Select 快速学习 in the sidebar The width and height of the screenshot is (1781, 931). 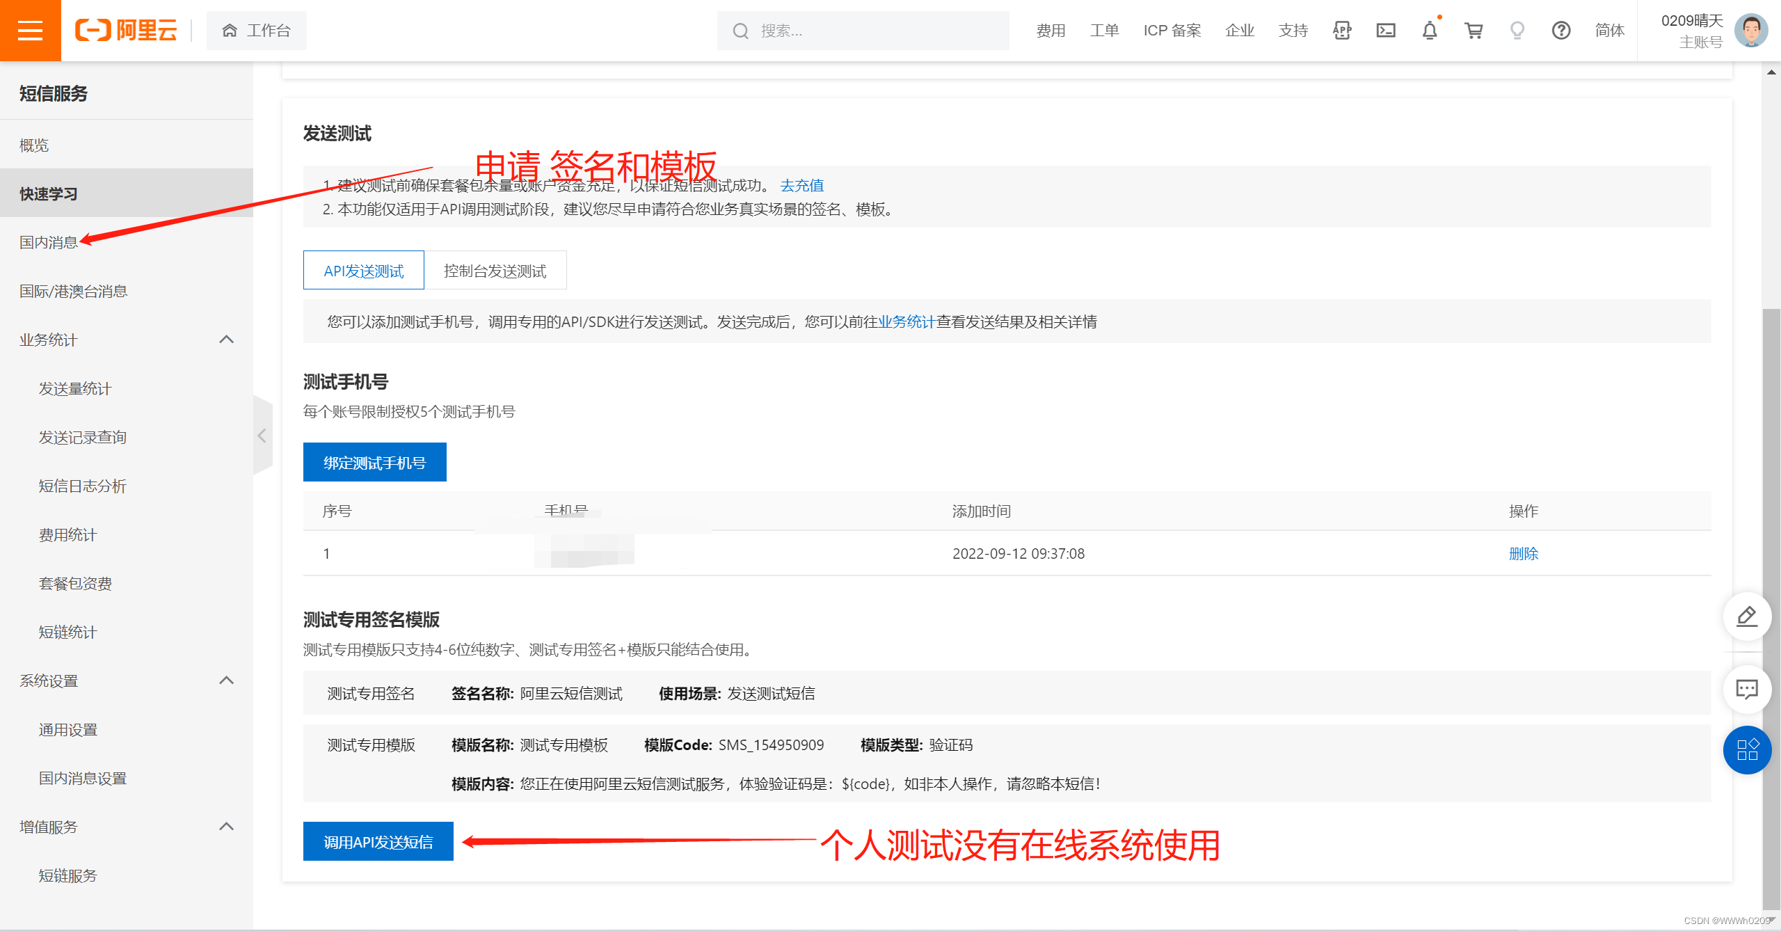(127, 194)
